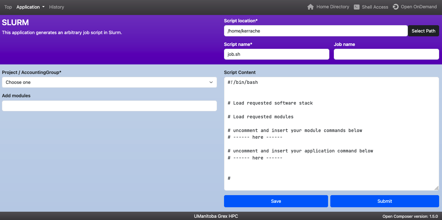Save the job script
The image size is (442, 220).
276,201
